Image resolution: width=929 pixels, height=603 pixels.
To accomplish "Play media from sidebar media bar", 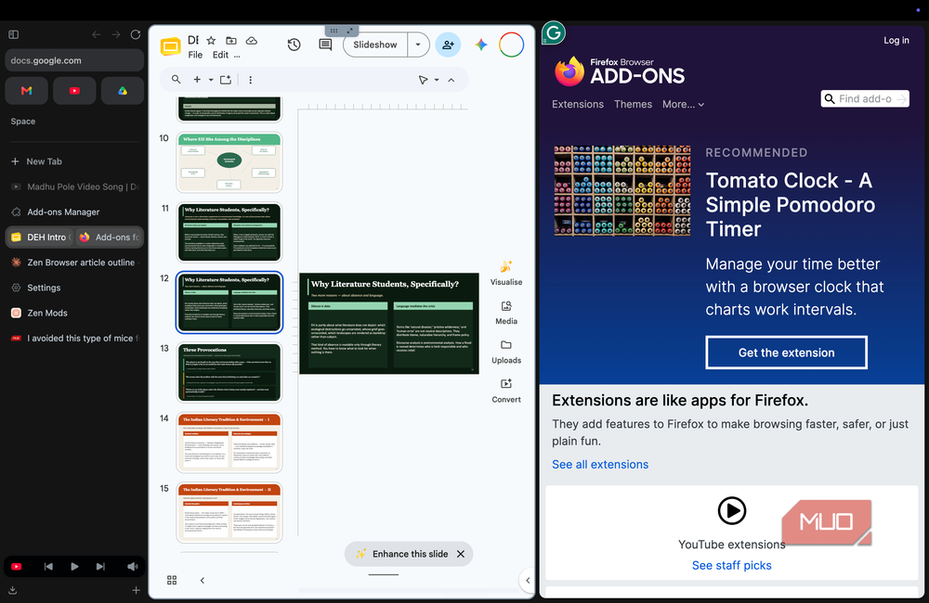I will [x=74, y=566].
